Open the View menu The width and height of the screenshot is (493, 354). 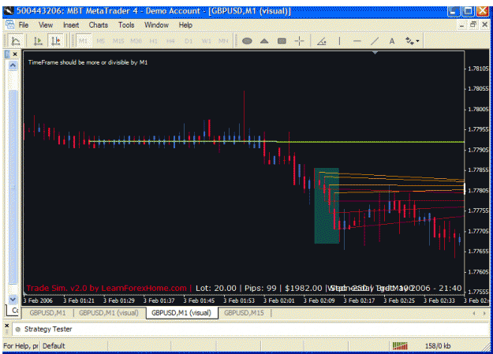(x=46, y=25)
